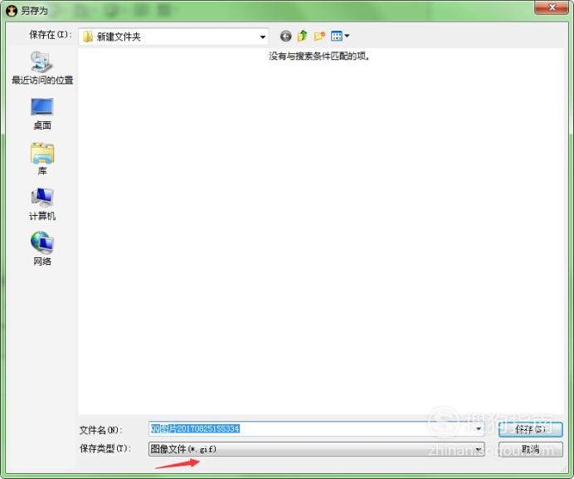Go back to the last visited folder

286,37
